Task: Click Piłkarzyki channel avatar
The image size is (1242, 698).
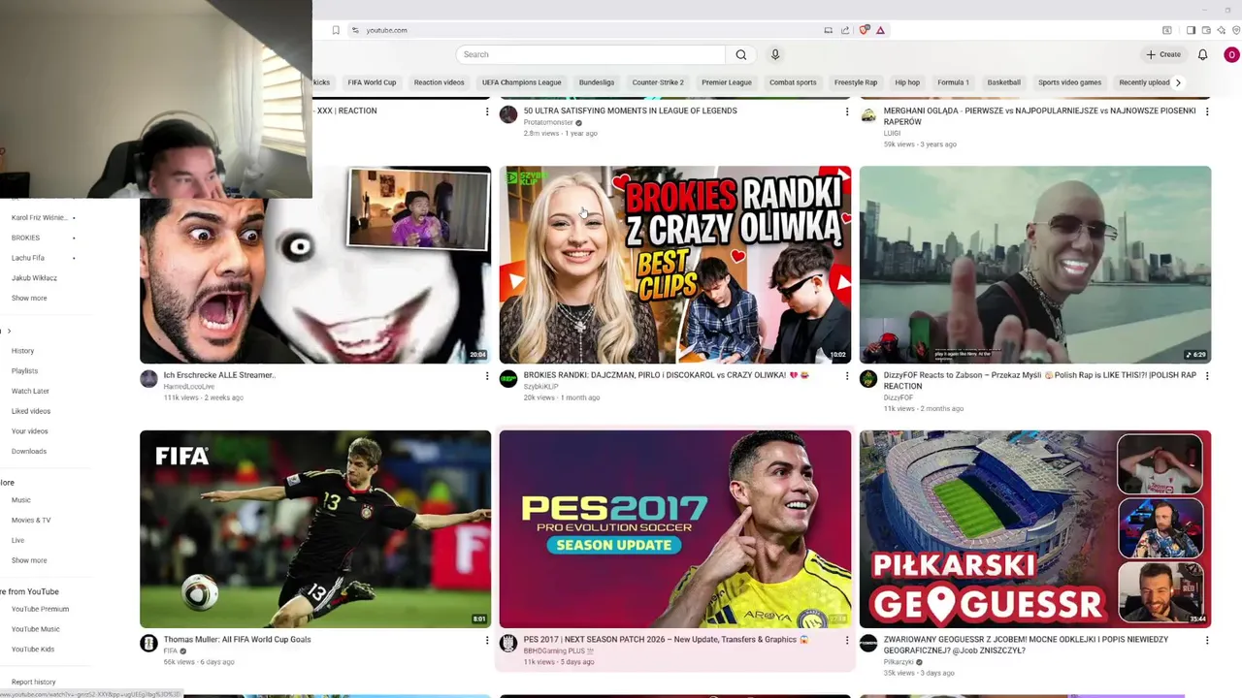Action: tap(868, 644)
